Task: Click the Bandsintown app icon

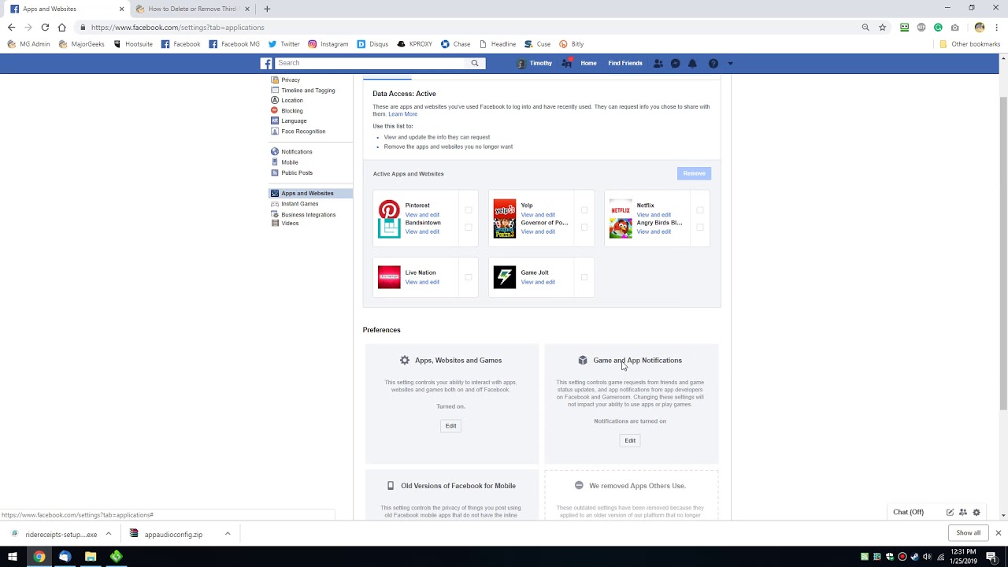Action: 389,228
